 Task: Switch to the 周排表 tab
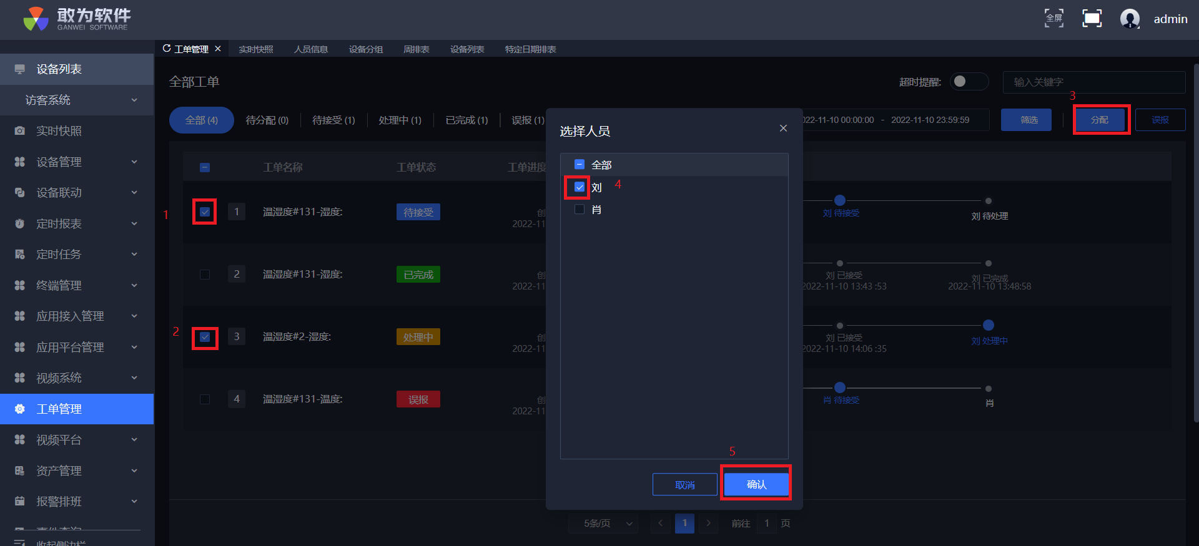coord(417,49)
